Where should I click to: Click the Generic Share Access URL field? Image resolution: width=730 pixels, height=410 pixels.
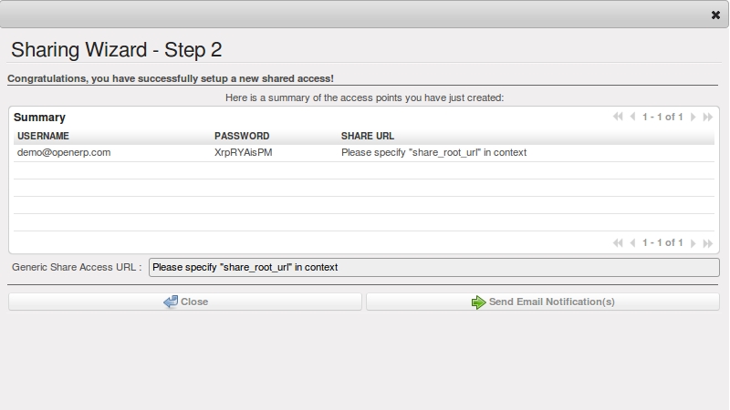point(432,267)
